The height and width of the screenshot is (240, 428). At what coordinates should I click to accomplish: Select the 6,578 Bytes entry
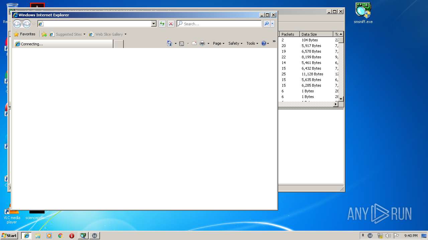click(311, 51)
